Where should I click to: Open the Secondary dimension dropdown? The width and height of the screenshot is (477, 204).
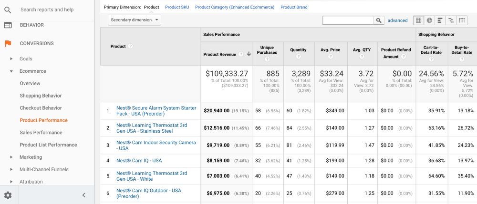(x=135, y=20)
